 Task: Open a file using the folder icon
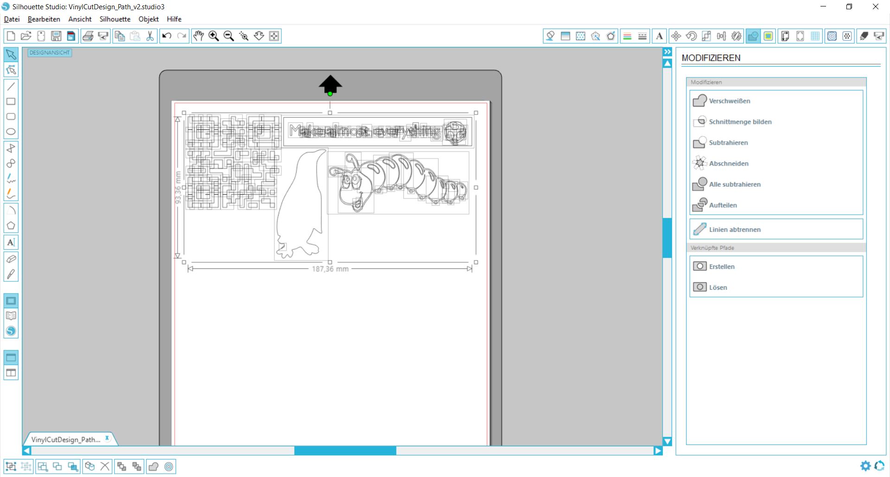(26, 36)
